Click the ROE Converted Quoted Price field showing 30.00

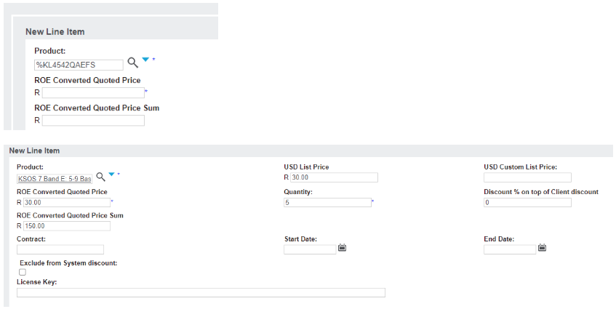(66, 202)
